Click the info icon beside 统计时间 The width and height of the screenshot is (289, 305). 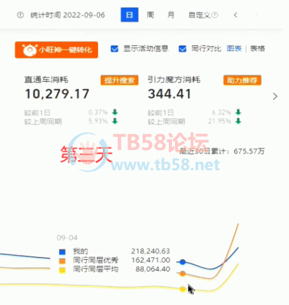20,15
